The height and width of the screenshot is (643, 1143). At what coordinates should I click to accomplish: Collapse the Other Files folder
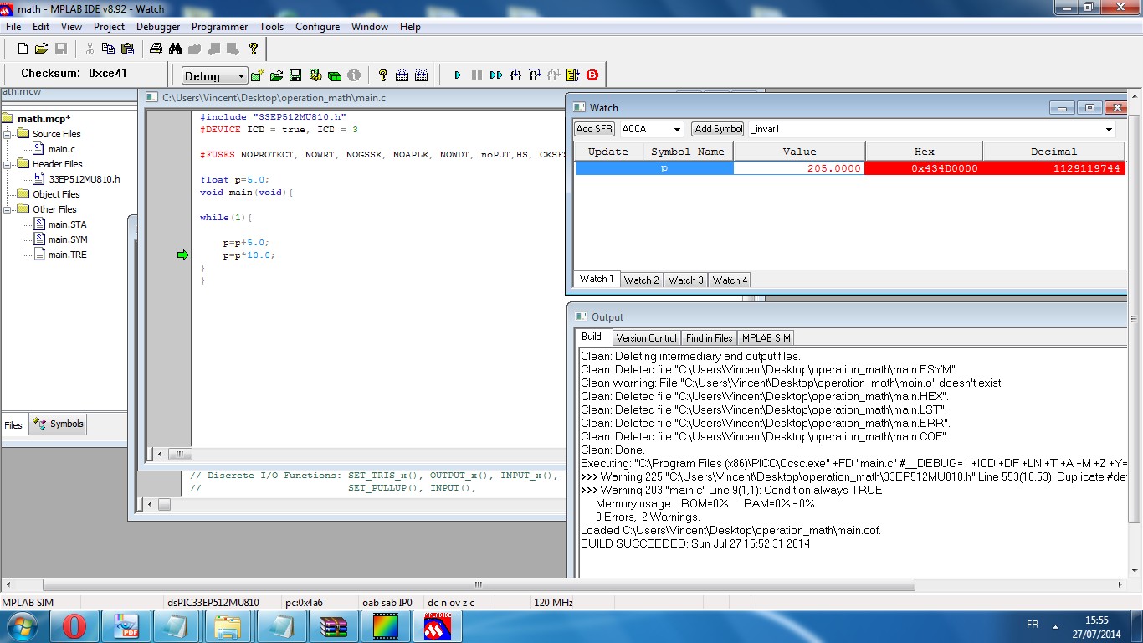[8, 209]
